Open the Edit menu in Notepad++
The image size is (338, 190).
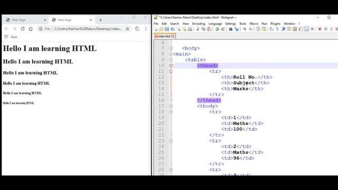pos(164,24)
